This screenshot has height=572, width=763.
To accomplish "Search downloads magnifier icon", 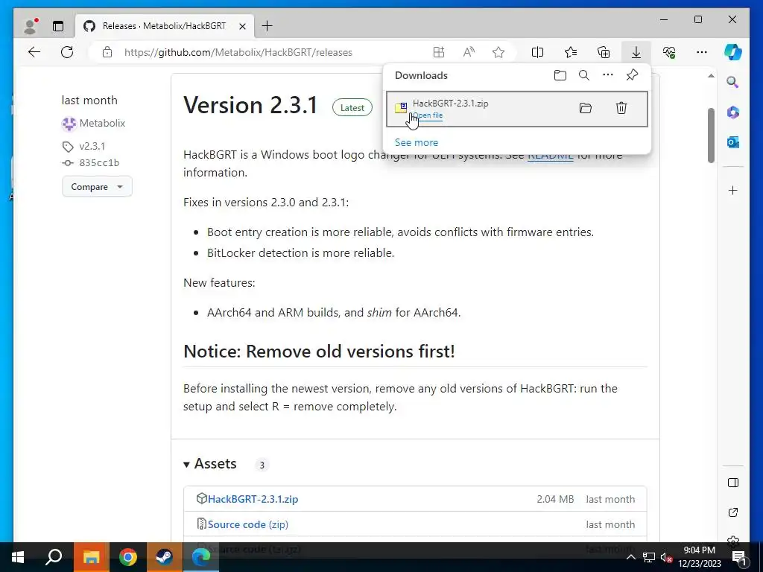I will point(584,75).
